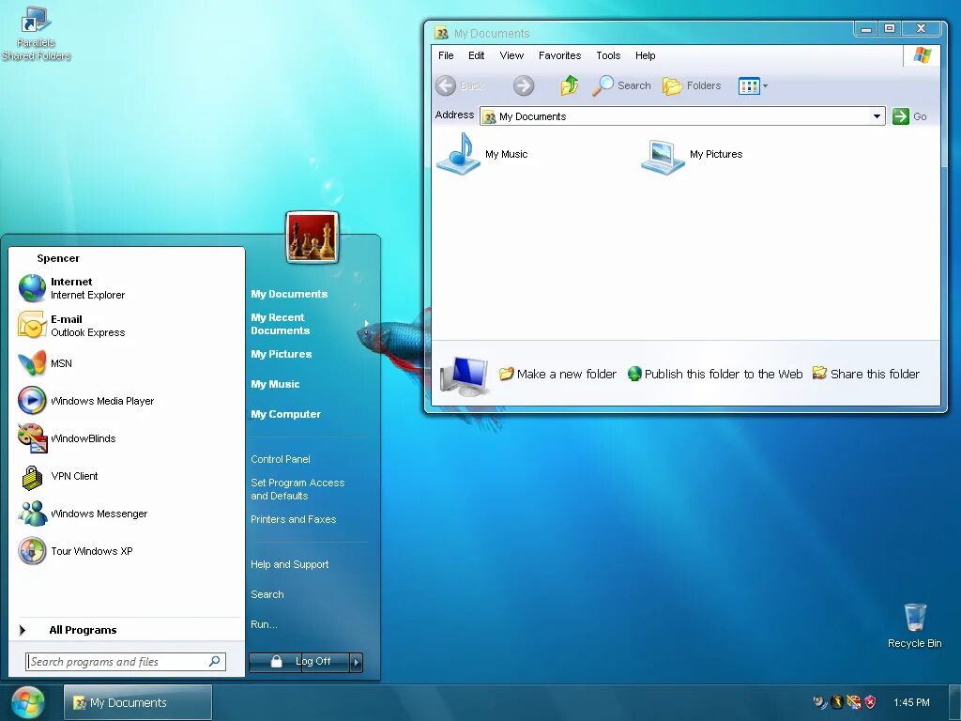Open the Views icon menu
Screen dimensions: 961x721
[754, 85]
